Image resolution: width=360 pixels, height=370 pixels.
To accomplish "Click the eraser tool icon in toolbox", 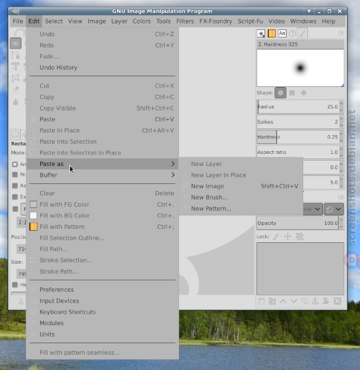I will coord(15,90).
